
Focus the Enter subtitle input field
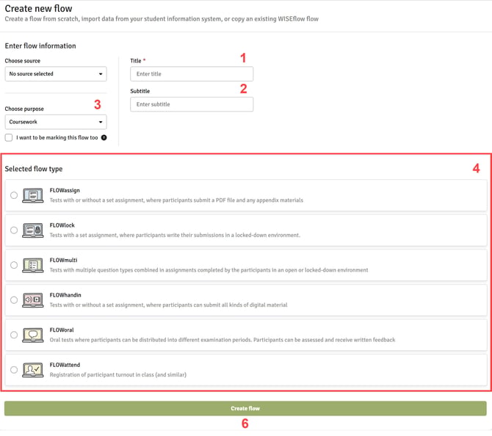pyautogui.click(x=192, y=104)
